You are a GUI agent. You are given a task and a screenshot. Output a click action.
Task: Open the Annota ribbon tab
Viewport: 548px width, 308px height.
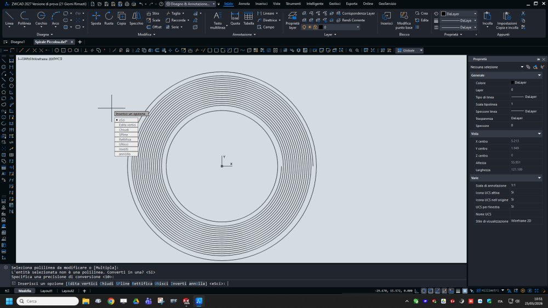[244, 4]
